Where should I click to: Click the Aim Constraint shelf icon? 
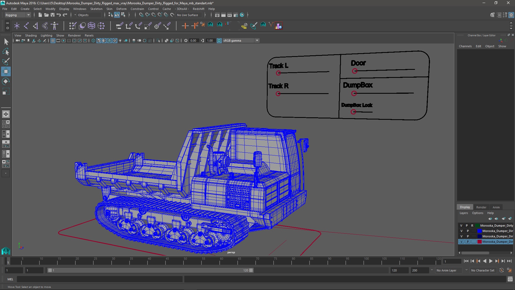[157, 26]
